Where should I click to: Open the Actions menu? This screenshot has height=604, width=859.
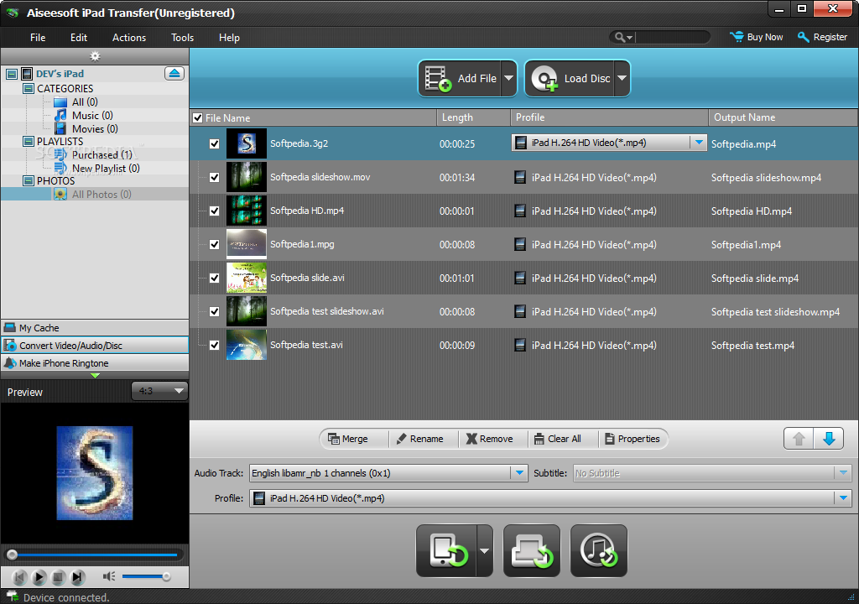pyautogui.click(x=129, y=37)
